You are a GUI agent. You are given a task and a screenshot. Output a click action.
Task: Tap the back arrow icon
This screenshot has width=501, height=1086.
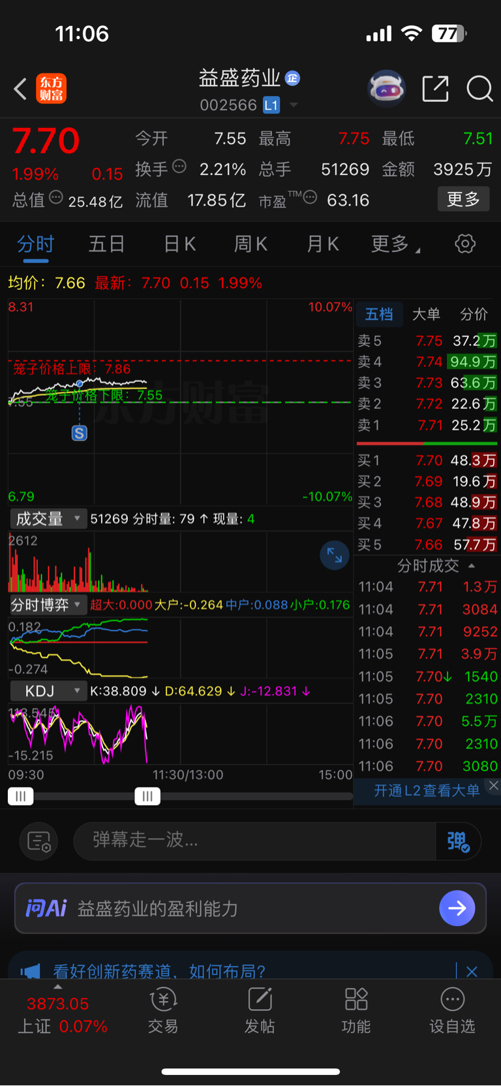20,89
